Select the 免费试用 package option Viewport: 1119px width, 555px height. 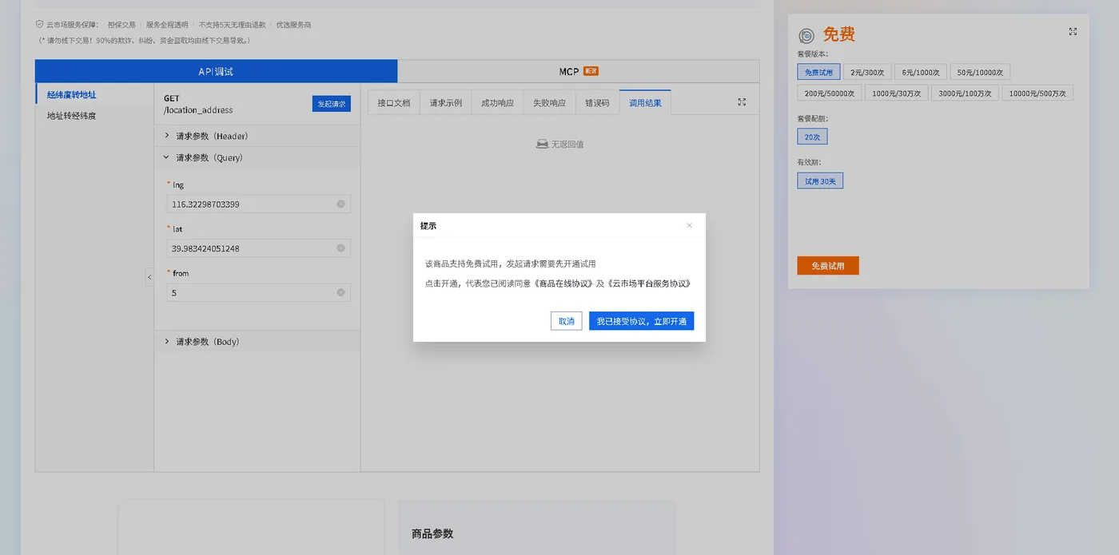tap(818, 73)
